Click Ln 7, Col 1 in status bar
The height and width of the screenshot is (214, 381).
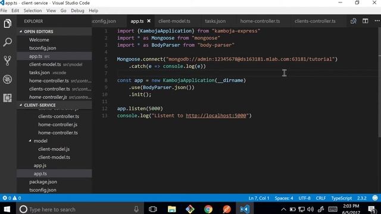click(x=259, y=198)
